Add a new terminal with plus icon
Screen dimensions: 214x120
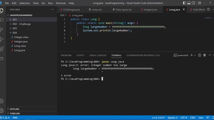tap(192, 55)
